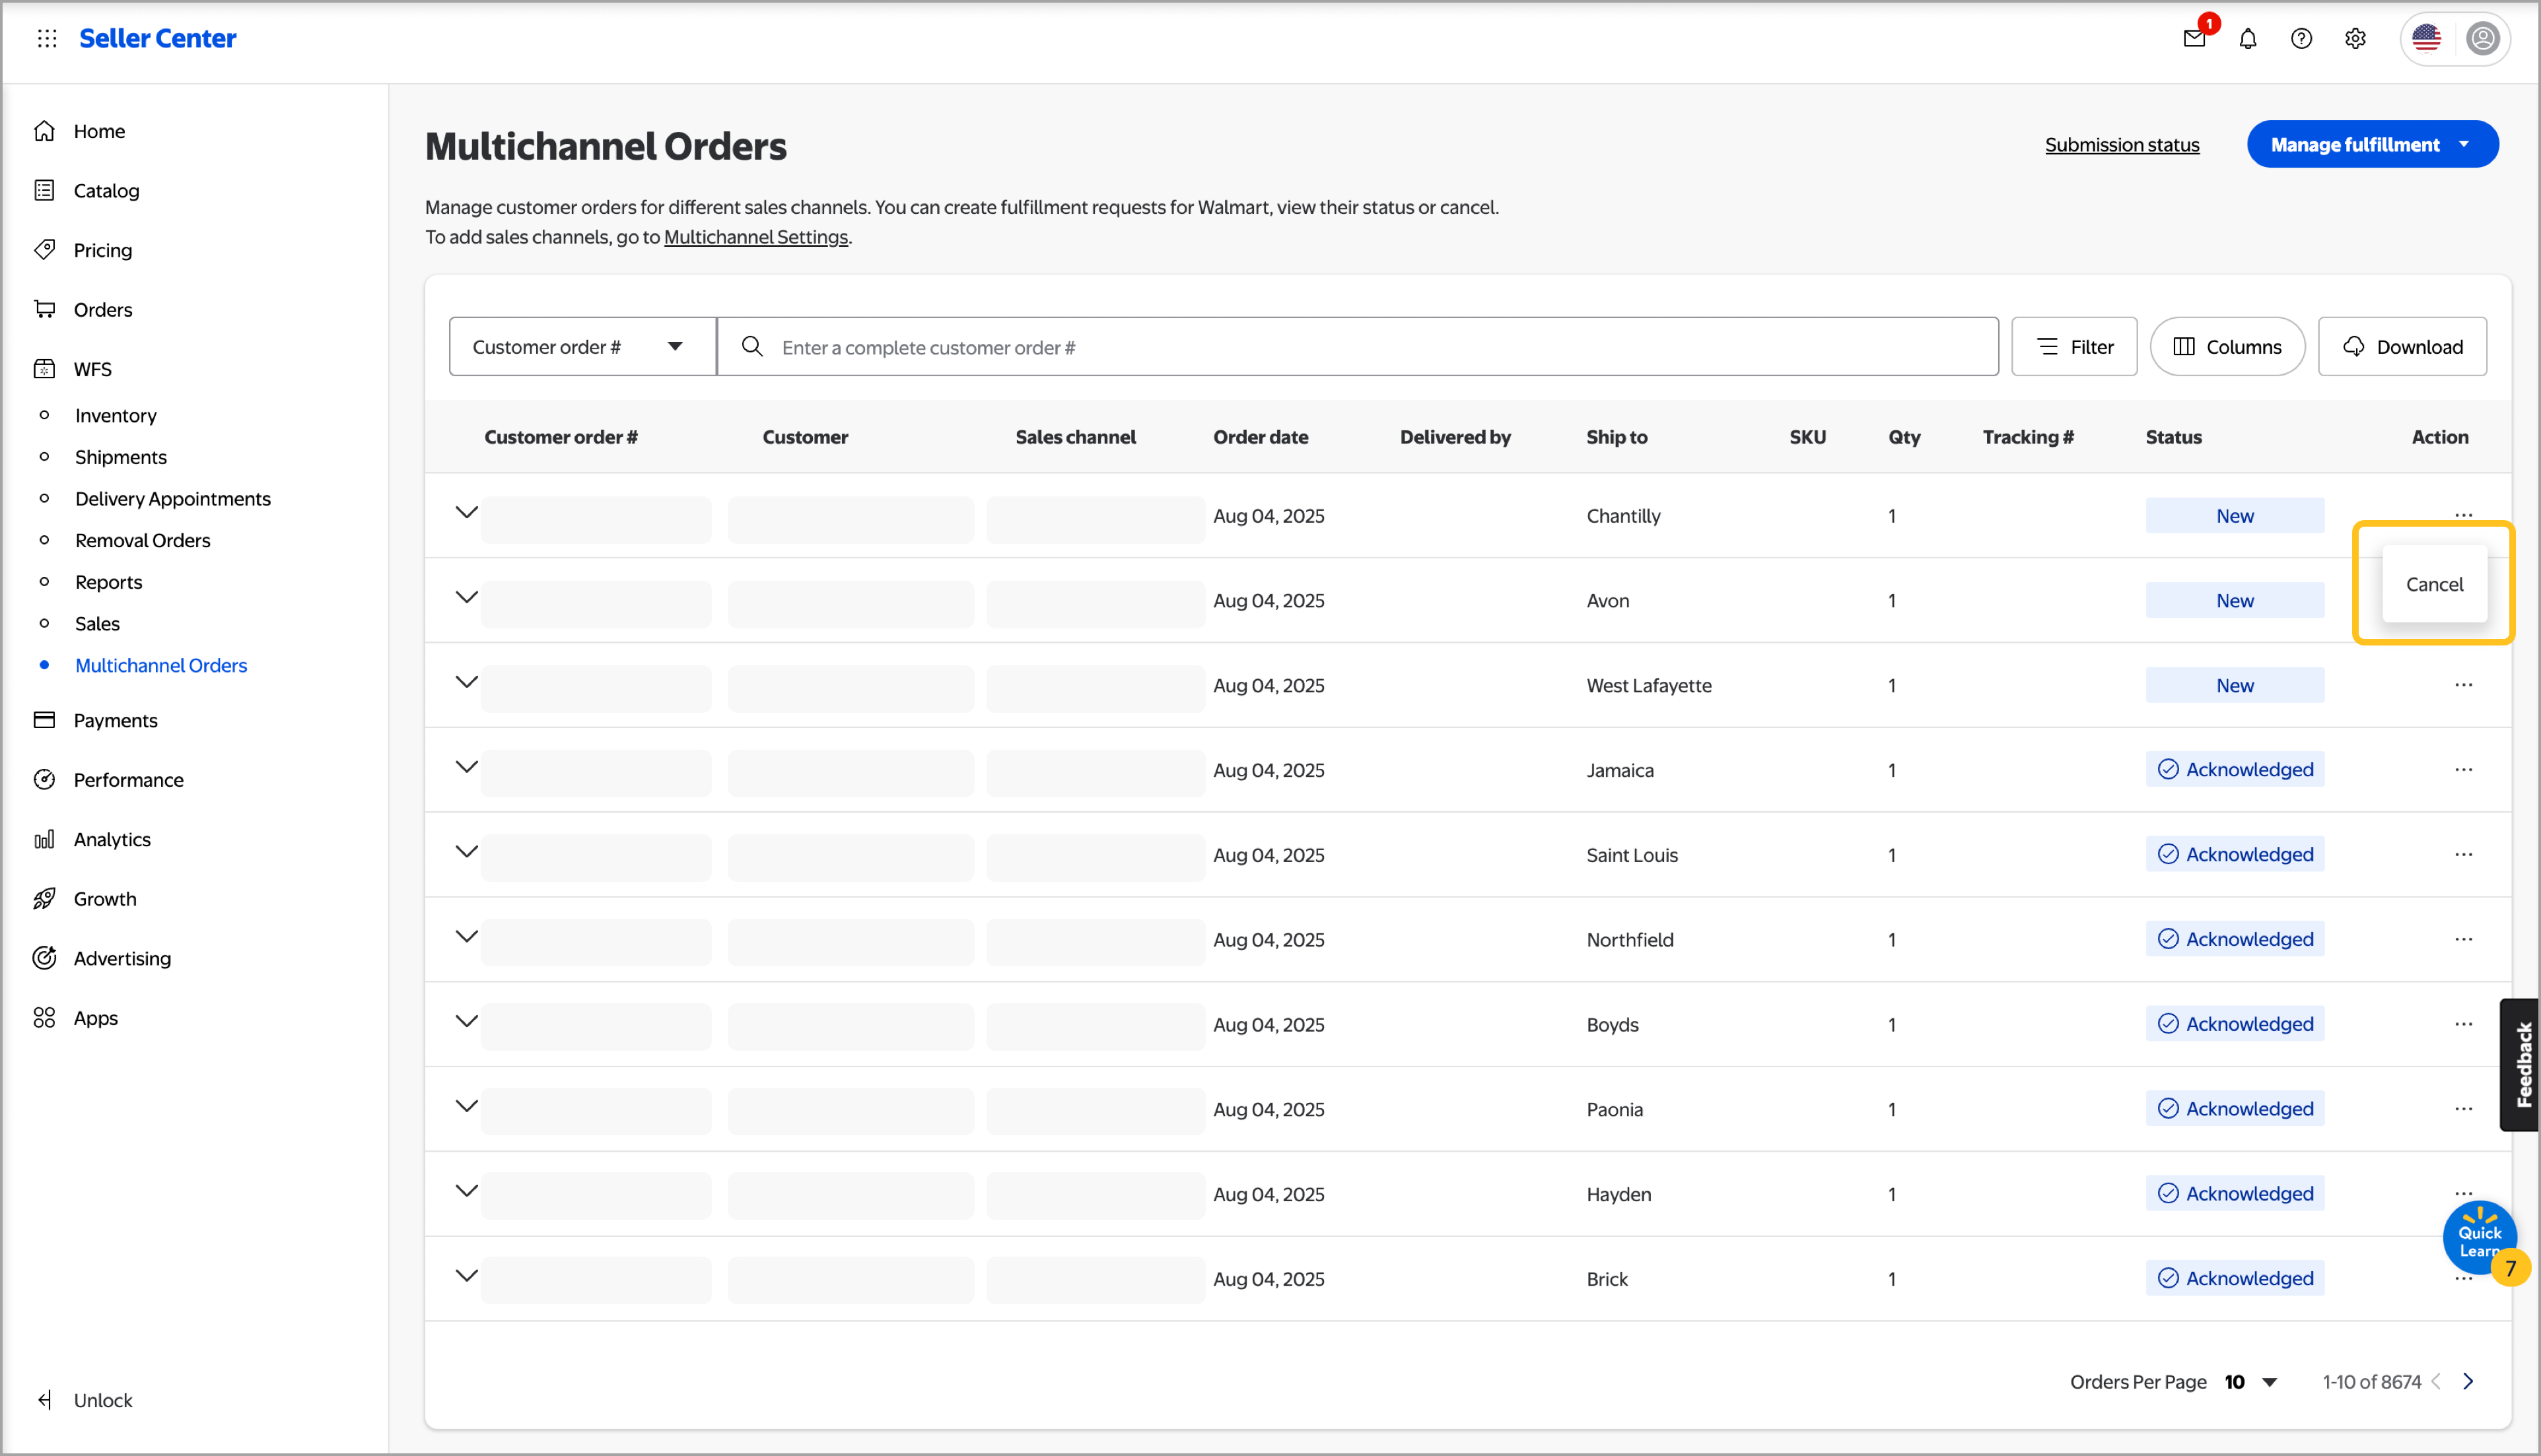Screen dimensions: 2541x1456
Task: Open the settings gear icon
Action: (x=2355, y=38)
